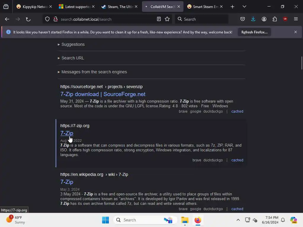Expand Messages from the search engines
Viewport: 303px width, 227px height.
(92, 72)
